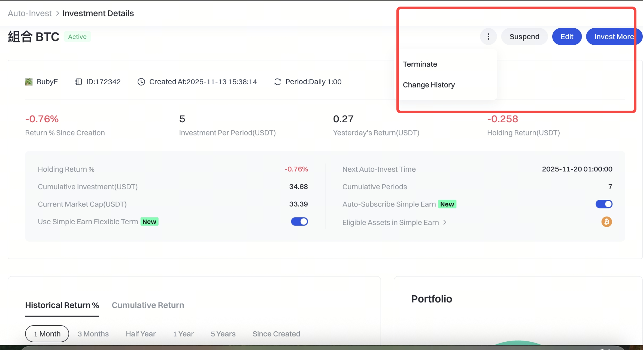
Task: Go back via Auto-Invest breadcrumb link
Action: (x=30, y=13)
